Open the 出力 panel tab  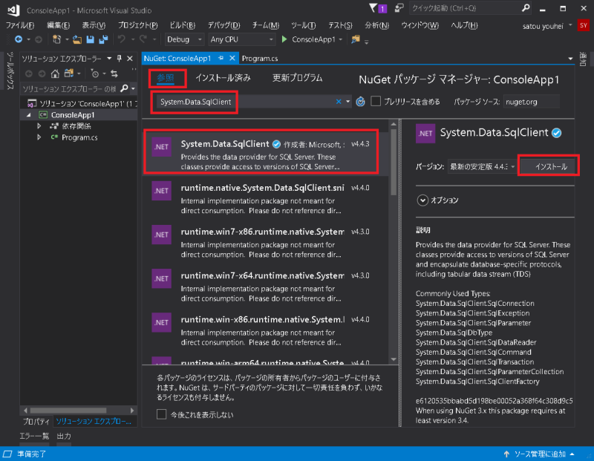(x=64, y=436)
